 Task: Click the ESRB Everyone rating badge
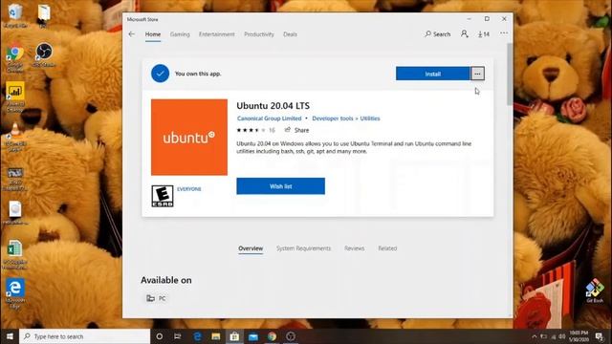[163, 196]
